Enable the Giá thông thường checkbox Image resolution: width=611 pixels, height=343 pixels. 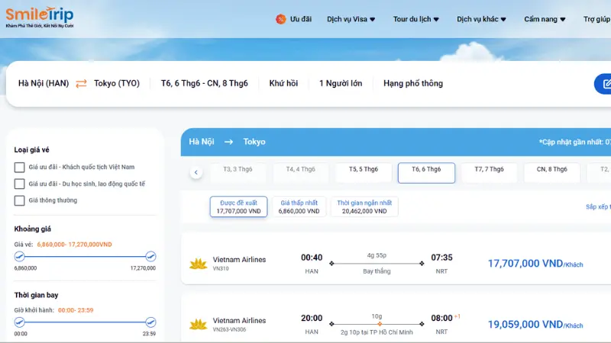pos(20,200)
